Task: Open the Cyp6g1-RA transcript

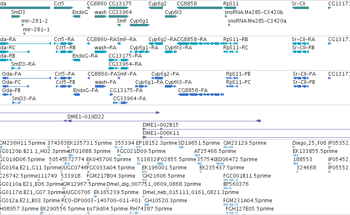Action: (140, 52)
